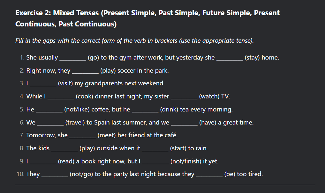Click the italic 'Fill in the gaps' instruction

click(134, 41)
